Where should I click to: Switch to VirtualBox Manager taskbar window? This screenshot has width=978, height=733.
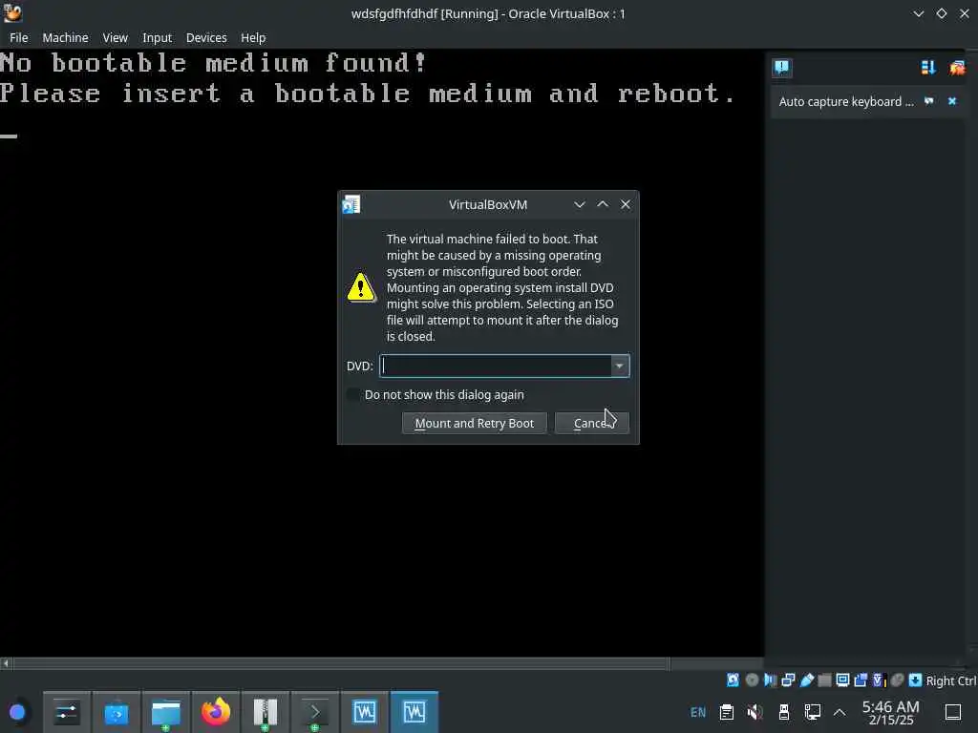[x=365, y=712]
